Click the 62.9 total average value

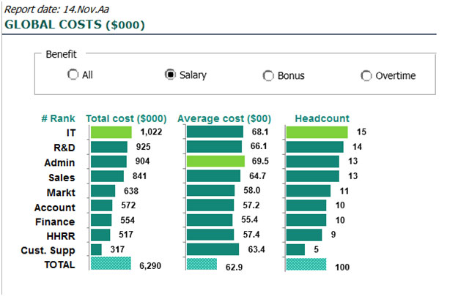coord(234,267)
